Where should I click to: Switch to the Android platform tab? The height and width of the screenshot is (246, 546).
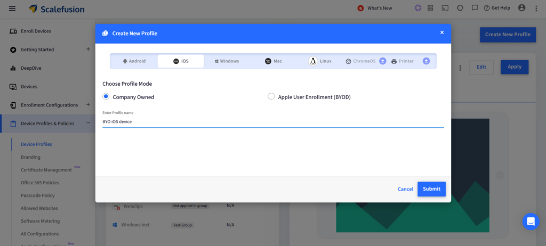pyautogui.click(x=134, y=61)
